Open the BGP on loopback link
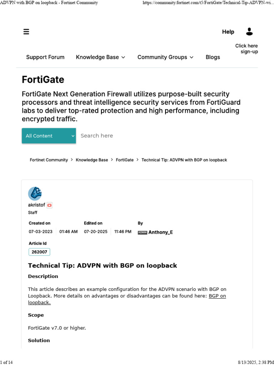Viewport: 274px width, 365px height. (x=217, y=296)
